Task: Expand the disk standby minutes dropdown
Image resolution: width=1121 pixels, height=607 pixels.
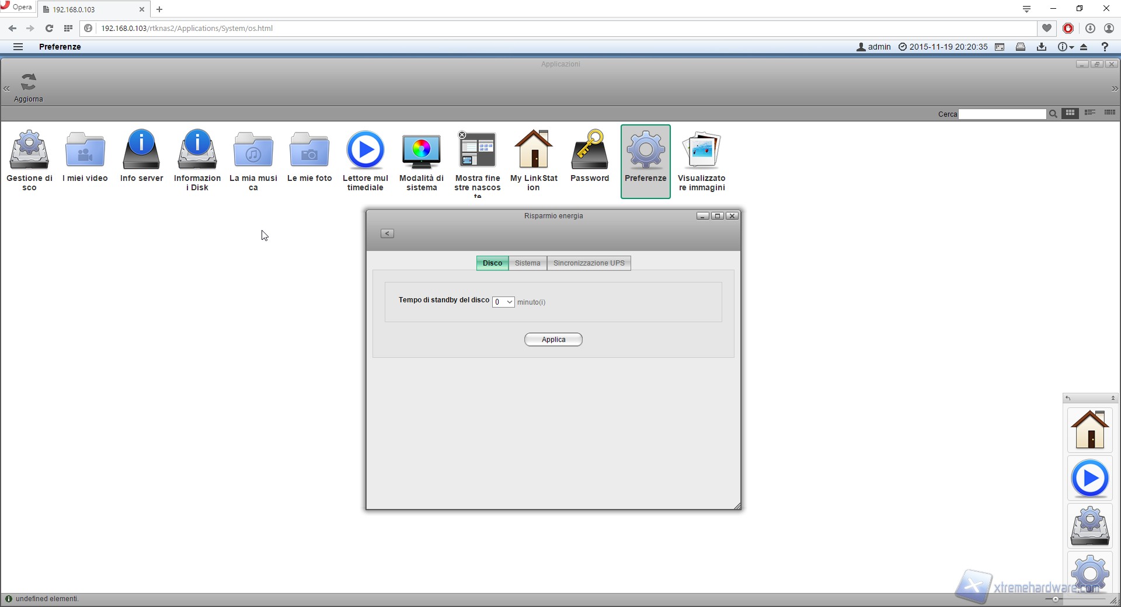Action: pos(503,302)
